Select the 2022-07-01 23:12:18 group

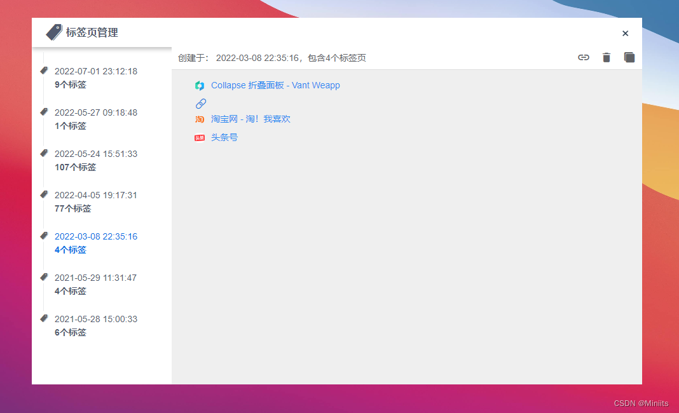tap(96, 78)
